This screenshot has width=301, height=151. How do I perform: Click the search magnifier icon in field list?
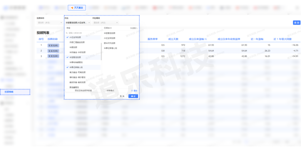click(x=67, y=33)
